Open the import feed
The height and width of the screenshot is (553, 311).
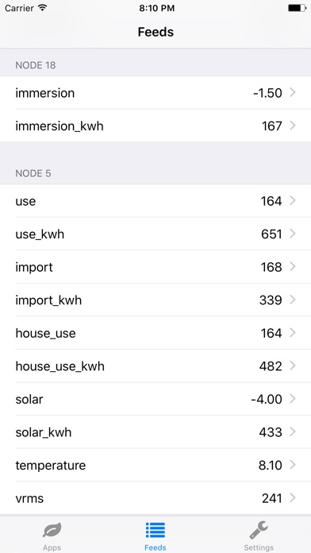click(x=155, y=267)
